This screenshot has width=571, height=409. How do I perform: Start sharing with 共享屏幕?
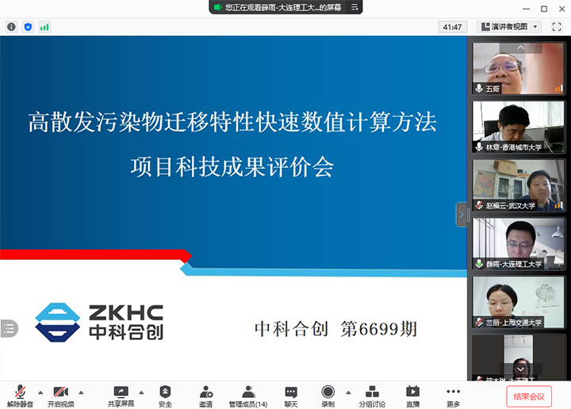[121, 396]
